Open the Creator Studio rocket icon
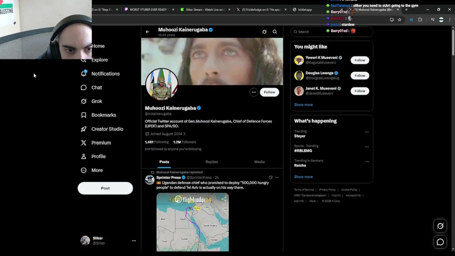 click(x=84, y=129)
